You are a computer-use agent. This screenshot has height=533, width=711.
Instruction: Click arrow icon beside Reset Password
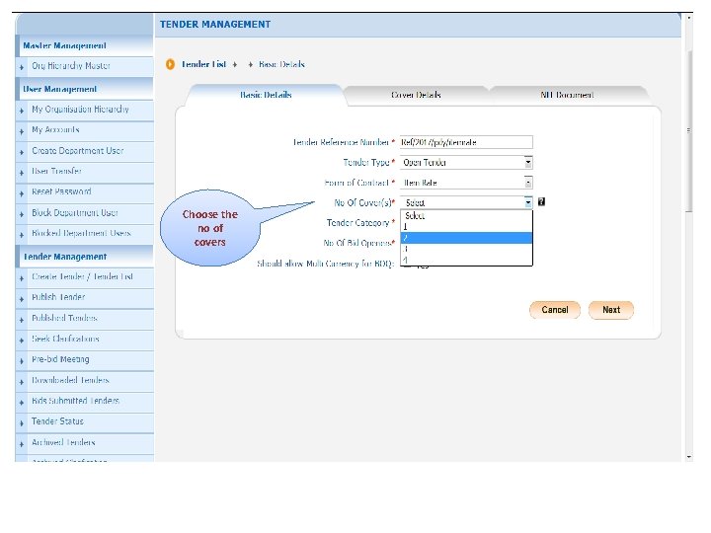(22, 193)
